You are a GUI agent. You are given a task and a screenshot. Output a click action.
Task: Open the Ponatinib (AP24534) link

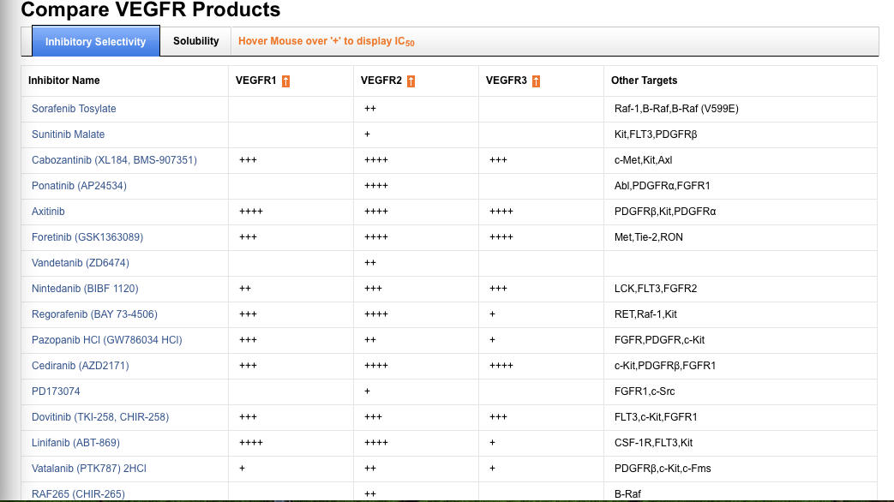(x=79, y=186)
